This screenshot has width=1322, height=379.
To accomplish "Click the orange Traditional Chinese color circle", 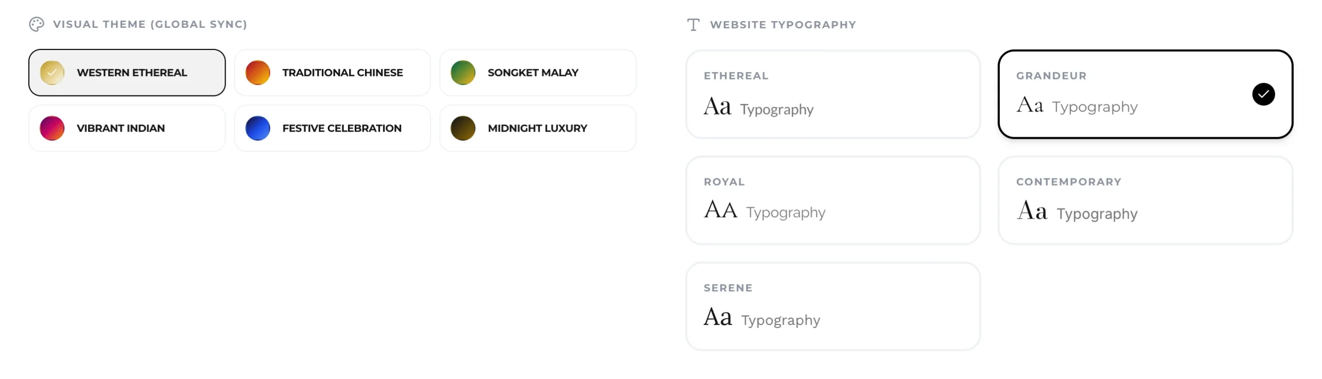I will (258, 73).
